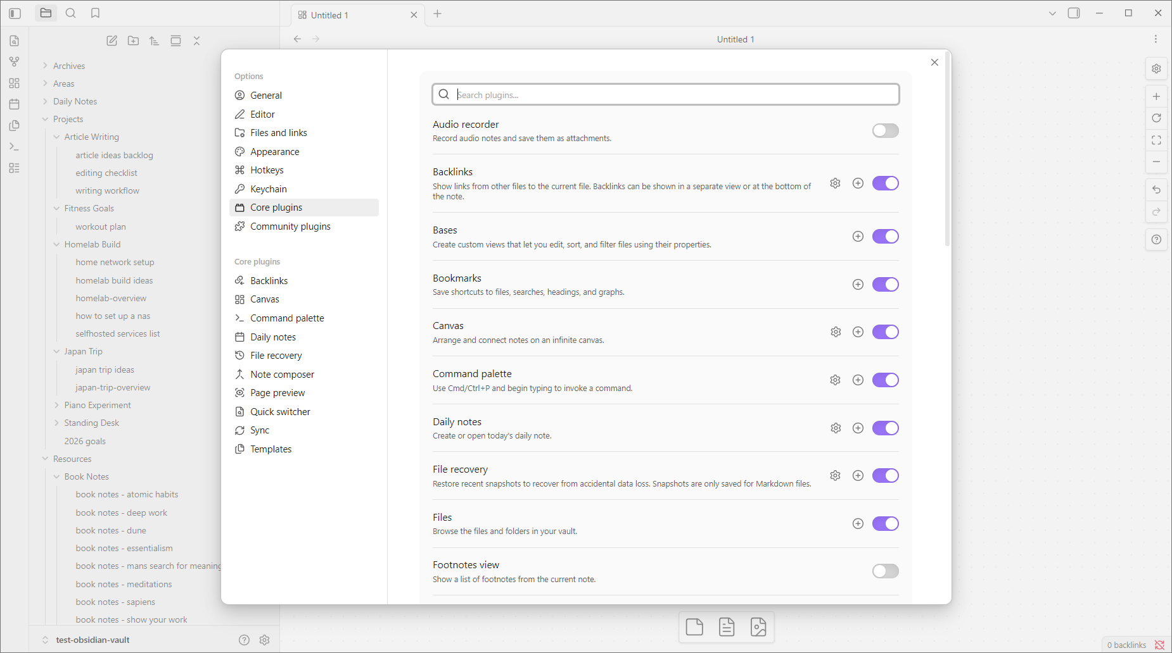Open canvas settings gear on right toolbar

pyautogui.click(x=1156, y=69)
